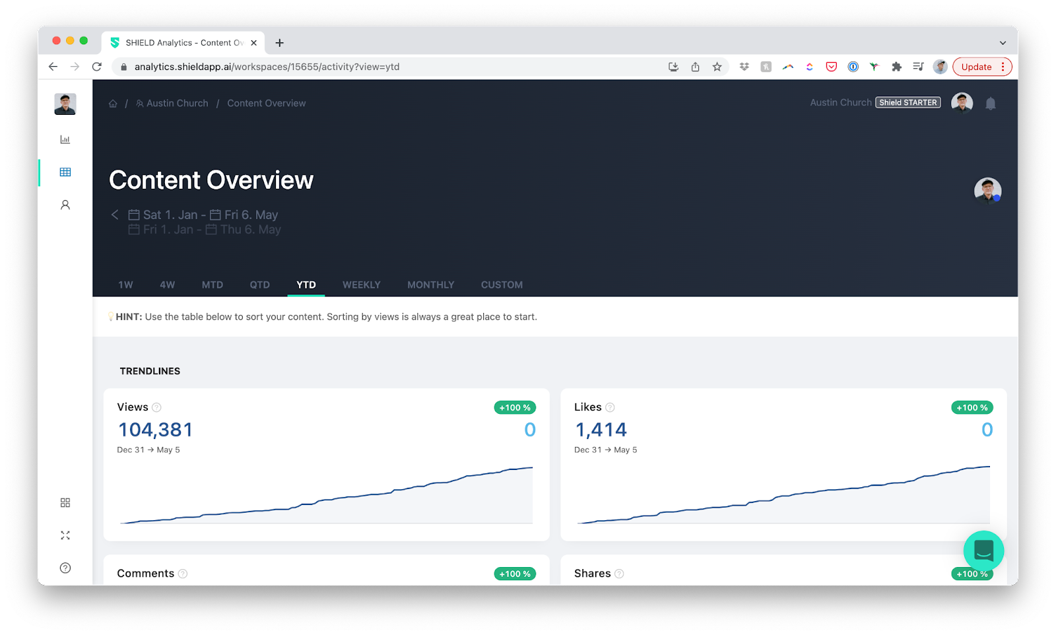
Task: Select the WEEKLY range tab
Action: point(362,284)
